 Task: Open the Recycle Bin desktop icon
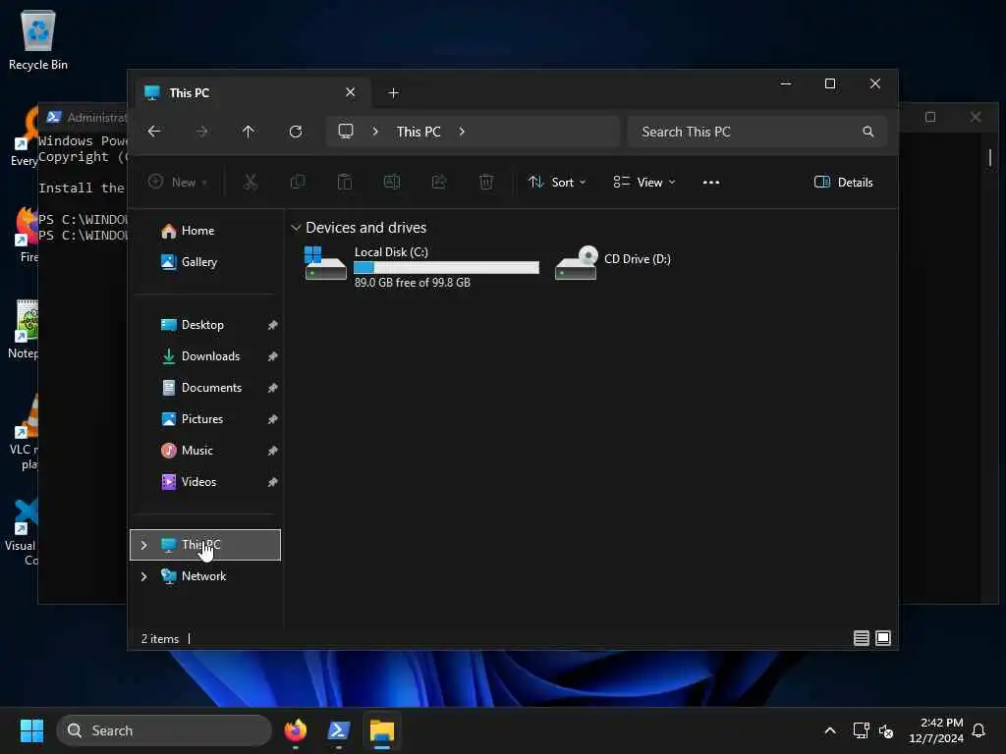point(38,39)
